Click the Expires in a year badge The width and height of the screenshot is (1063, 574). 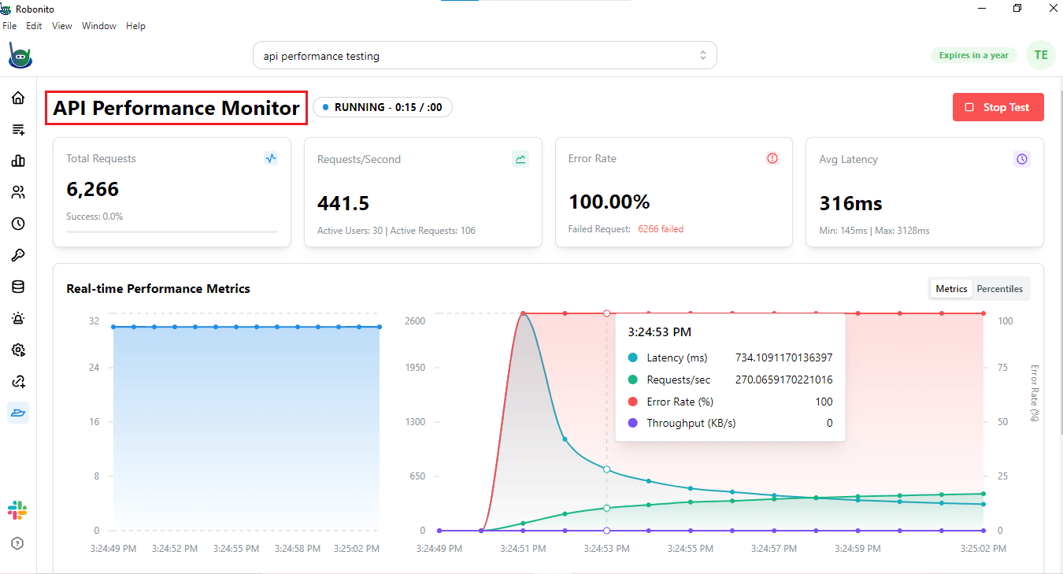[974, 55]
